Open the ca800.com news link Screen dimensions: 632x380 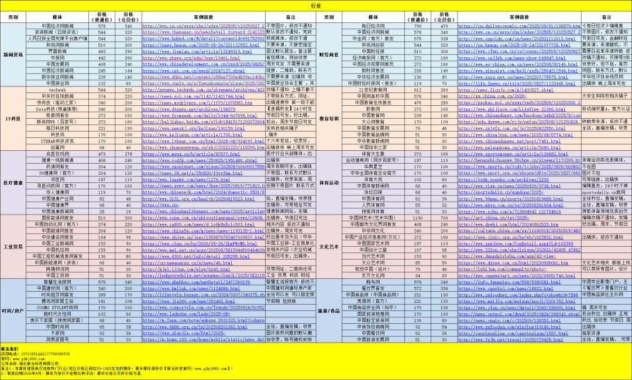click(x=198, y=224)
